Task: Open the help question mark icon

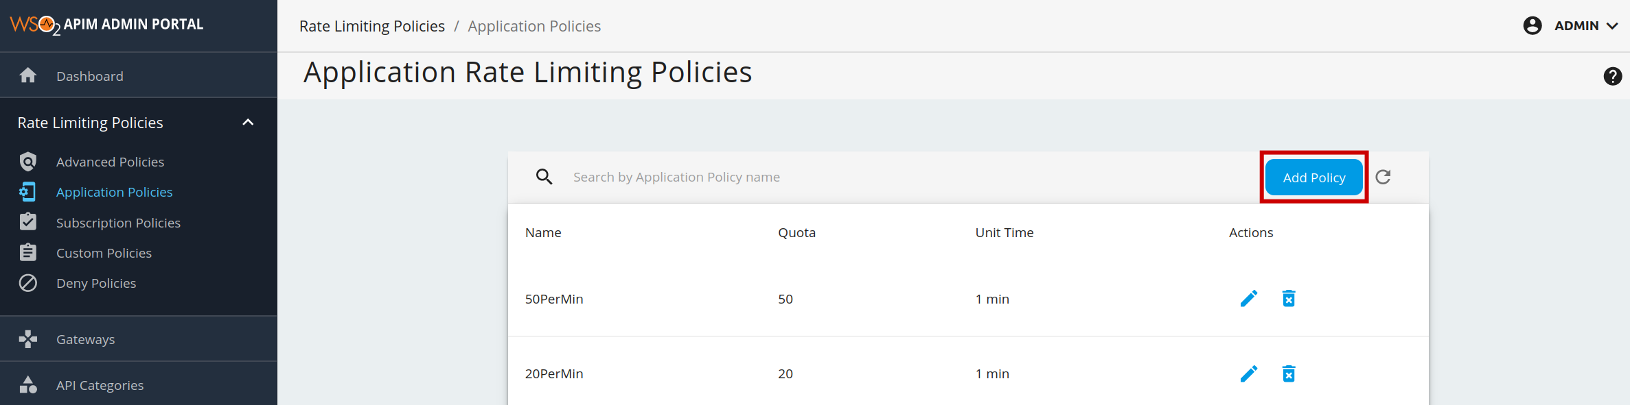Action: pos(1612,76)
